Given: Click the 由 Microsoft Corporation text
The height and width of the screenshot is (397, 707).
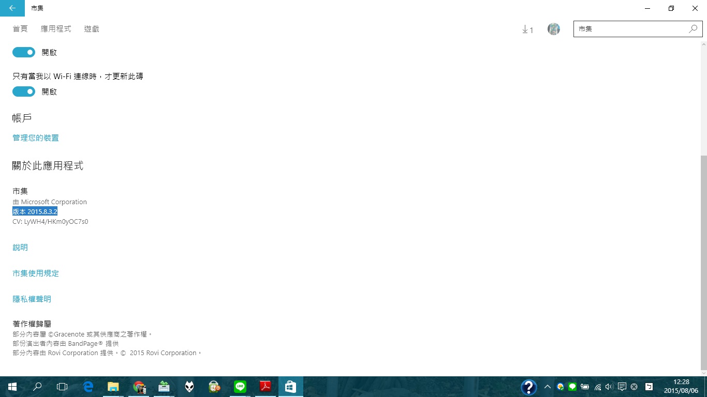Looking at the screenshot, I should pyautogui.click(x=50, y=202).
